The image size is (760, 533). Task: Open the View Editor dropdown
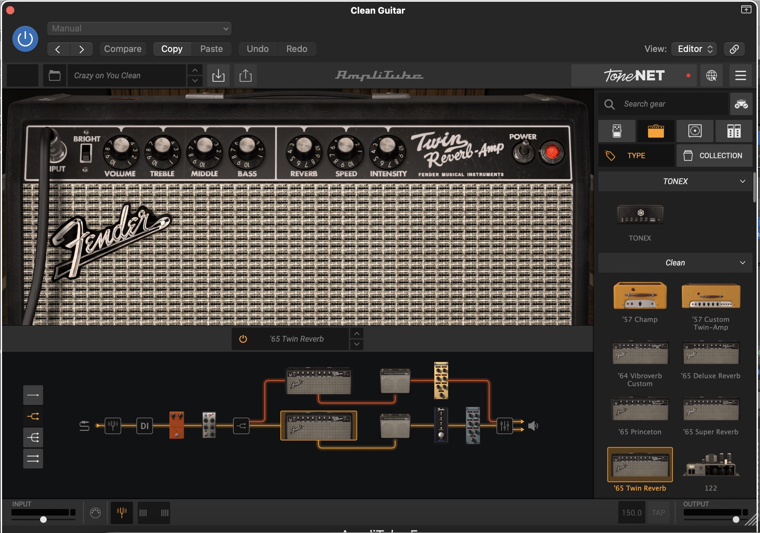pos(694,49)
